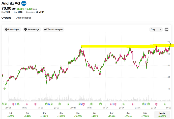The image size is (174, 119).
Task: Click the blue U marker near jul '21
Action: pyautogui.click(x=16, y=104)
